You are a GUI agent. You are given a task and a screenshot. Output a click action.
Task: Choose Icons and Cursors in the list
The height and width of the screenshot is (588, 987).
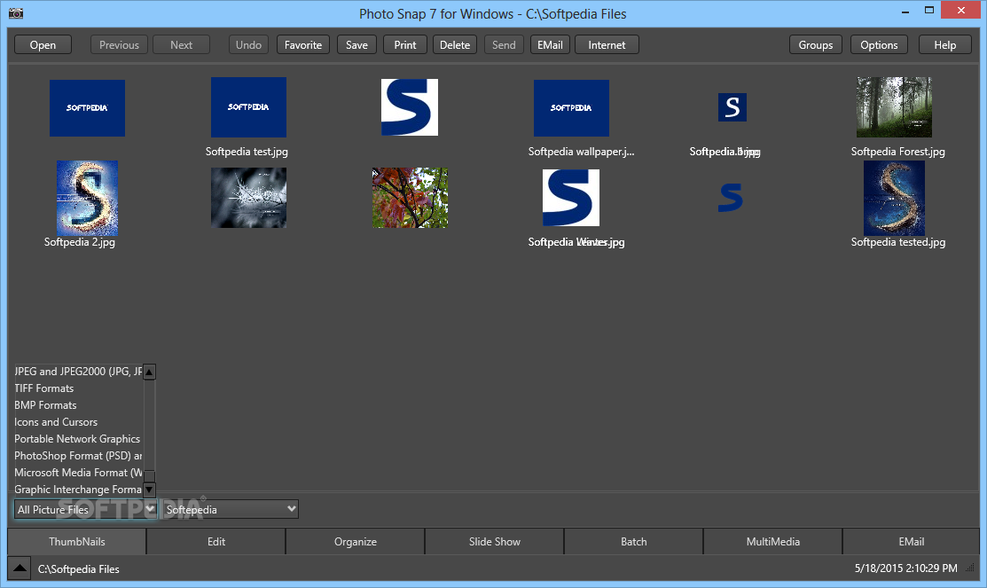click(79, 422)
